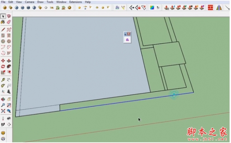Image resolution: width=231 pixels, height=143 pixels.
Task: Choose the Follow Me tool
Action: (9, 66)
